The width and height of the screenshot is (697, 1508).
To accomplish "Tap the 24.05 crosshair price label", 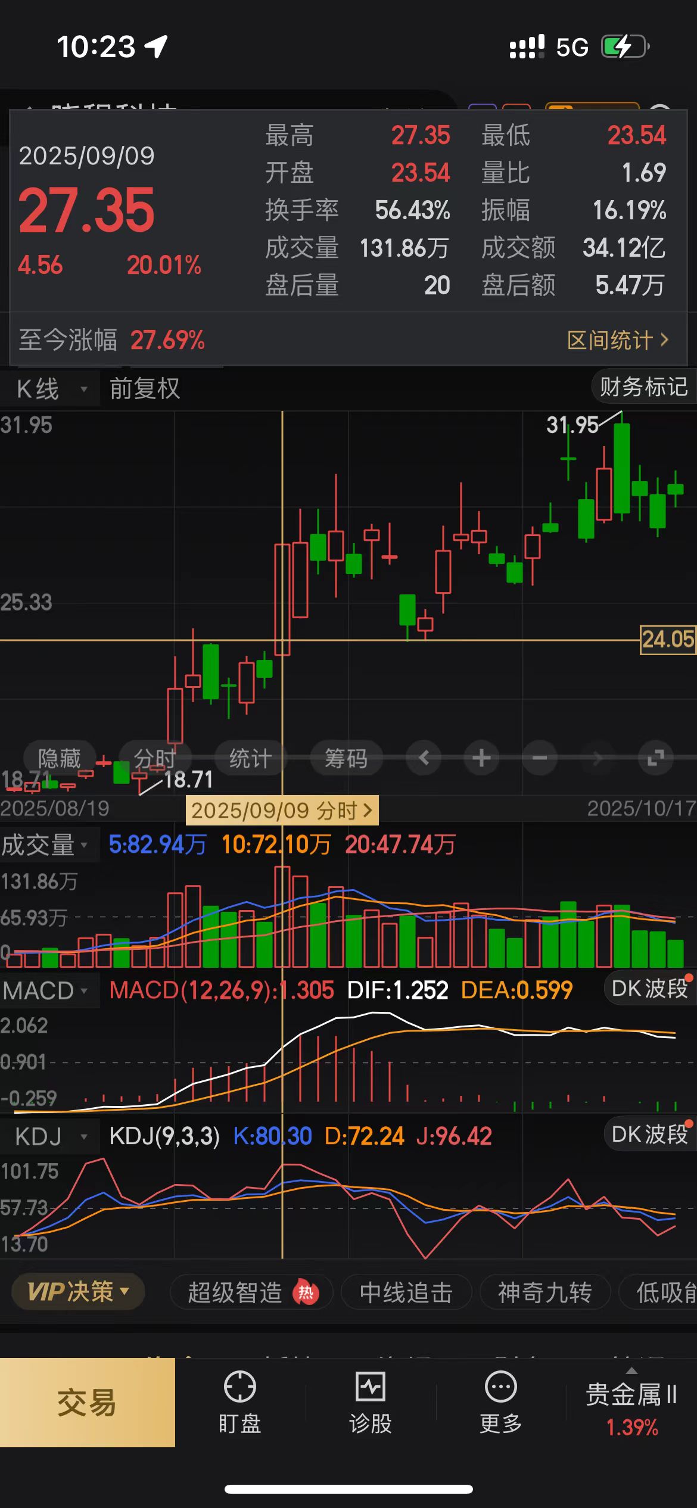I will coord(668,640).
